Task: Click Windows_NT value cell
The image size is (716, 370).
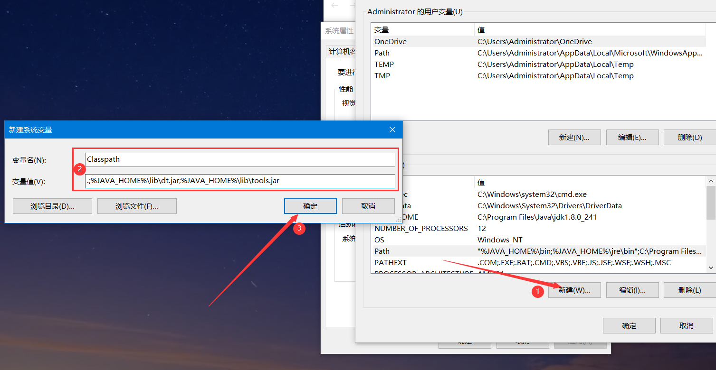Action: tap(500, 240)
